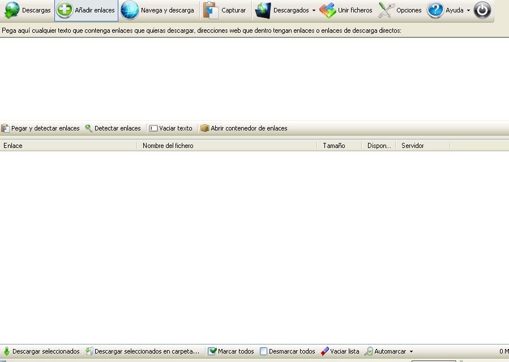Click the green Descargas globe icon
This screenshot has height=362, width=509.
click(x=12, y=10)
